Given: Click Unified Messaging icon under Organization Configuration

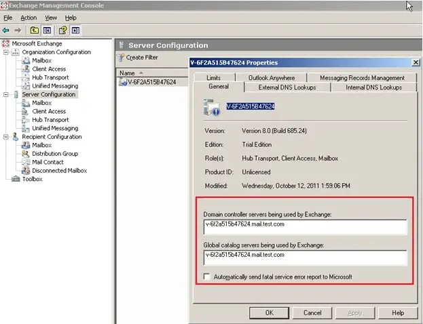Looking at the screenshot, I should tap(26, 86).
